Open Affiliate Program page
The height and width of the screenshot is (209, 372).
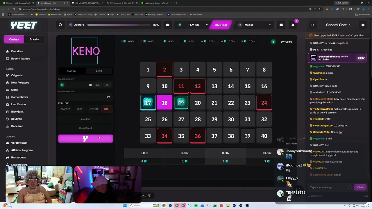click(22, 150)
